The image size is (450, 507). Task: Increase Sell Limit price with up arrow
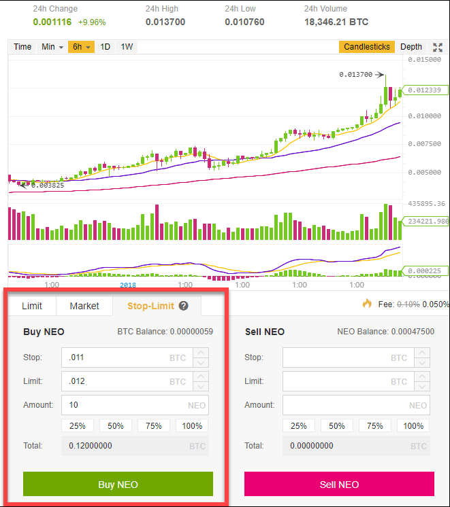(x=422, y=377)
